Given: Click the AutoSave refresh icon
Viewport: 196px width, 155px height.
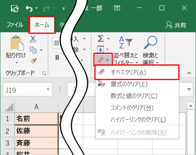Looking at the screenshot, I should (x=15, y=9).
